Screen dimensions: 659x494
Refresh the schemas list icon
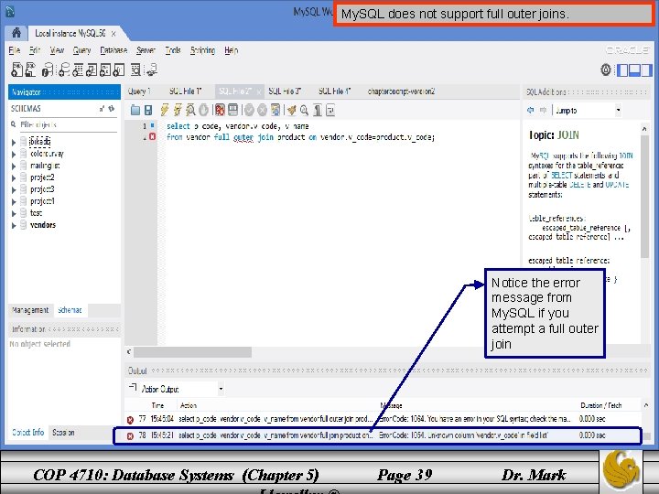click(x=112, y=109)
